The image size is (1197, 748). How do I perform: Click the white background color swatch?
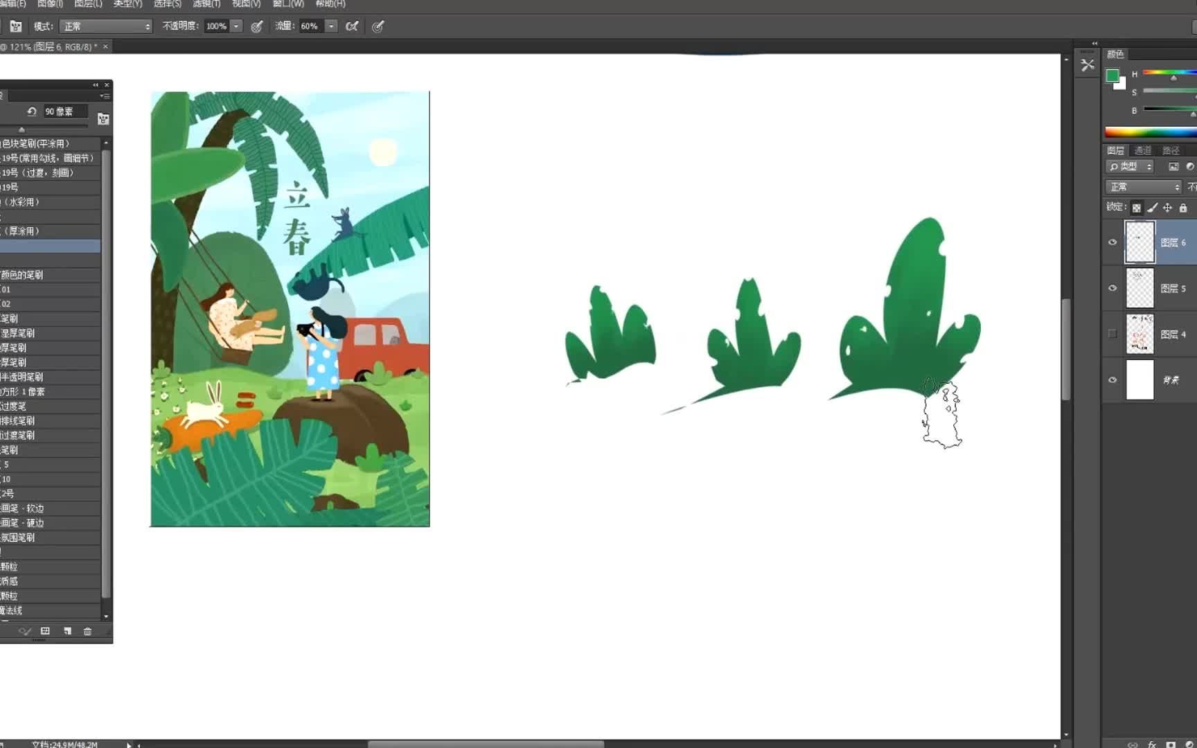point(1121,85)
